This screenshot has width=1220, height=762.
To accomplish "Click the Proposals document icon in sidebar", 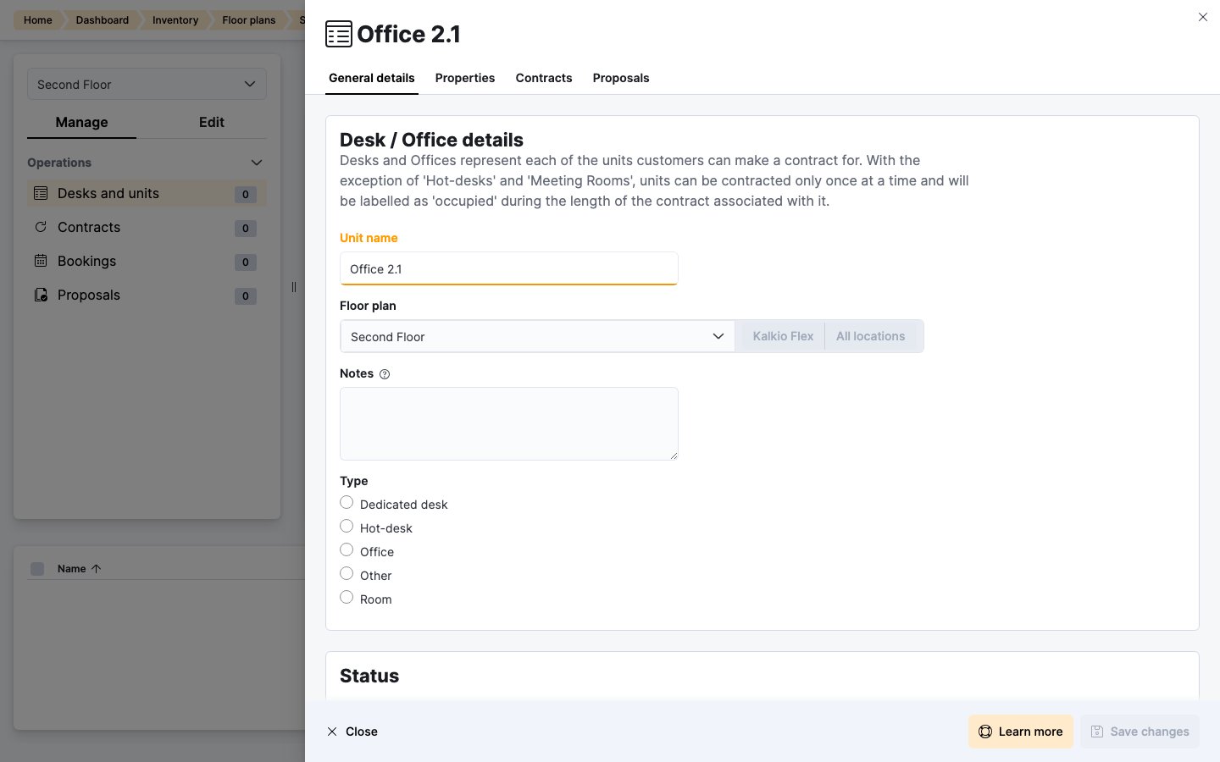I will (x=41, y=295).
